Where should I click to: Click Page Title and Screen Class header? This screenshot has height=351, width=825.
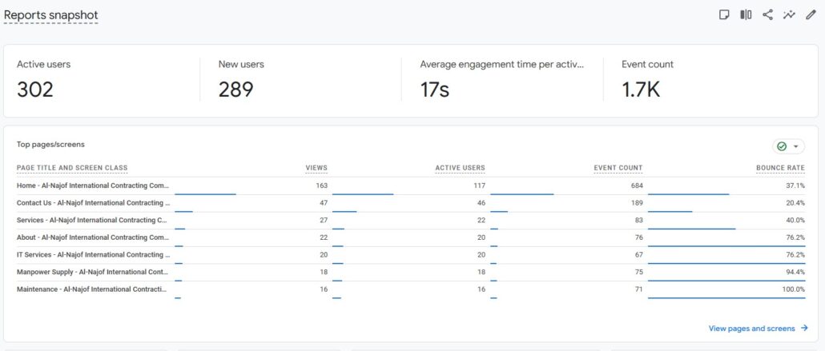pos(72,168)
